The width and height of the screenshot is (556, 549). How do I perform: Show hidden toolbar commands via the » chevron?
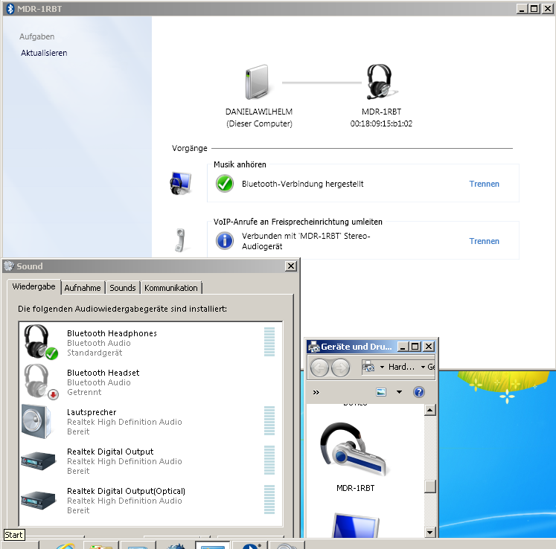tap(316, 392)
